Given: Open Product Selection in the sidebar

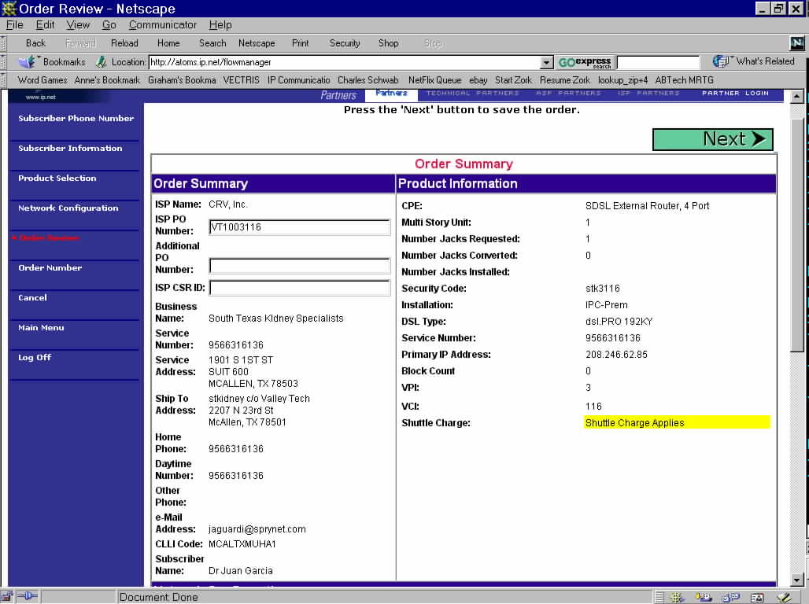Looking at the screenshot, I should pos(57,178).
